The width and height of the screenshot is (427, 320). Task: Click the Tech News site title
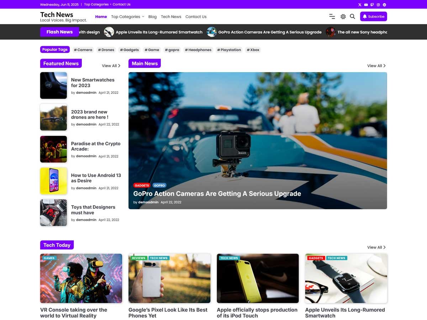(x=57, y=15)
